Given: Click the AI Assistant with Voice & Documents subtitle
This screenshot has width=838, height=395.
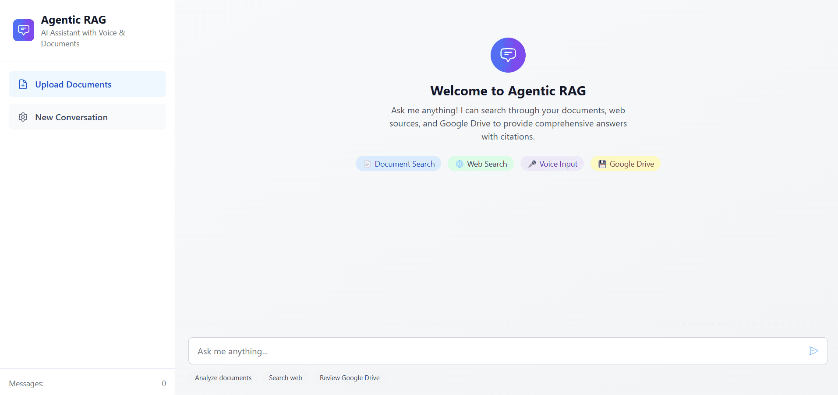Looking at the screenshot, I should 83,38.
